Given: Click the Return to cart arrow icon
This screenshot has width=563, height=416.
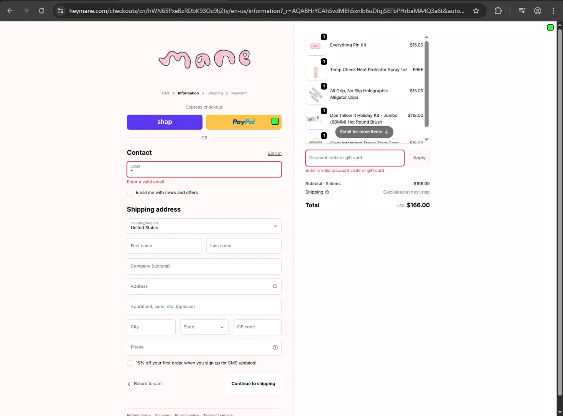Looking at the screenshot, I should point(129,384).
